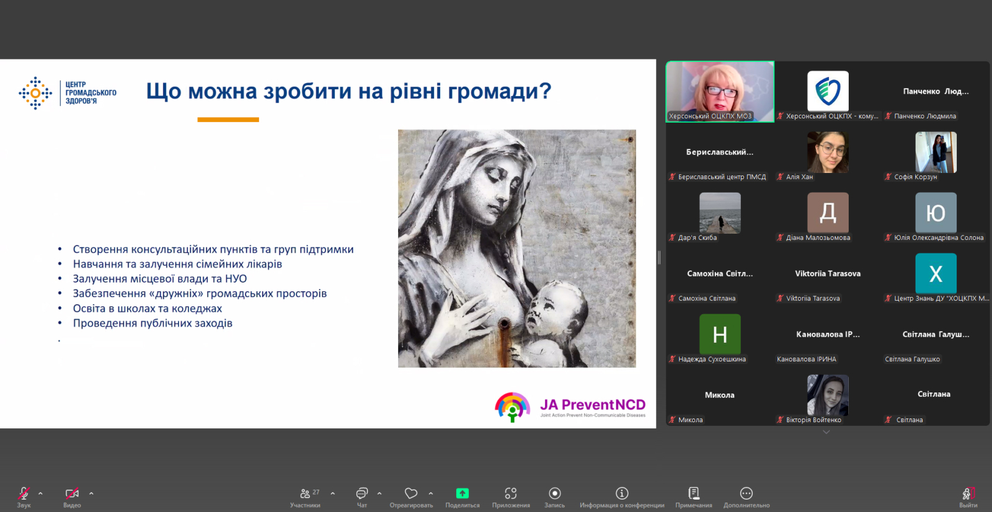Open Отреагировать reactions menu

click(x=411, y=494)
